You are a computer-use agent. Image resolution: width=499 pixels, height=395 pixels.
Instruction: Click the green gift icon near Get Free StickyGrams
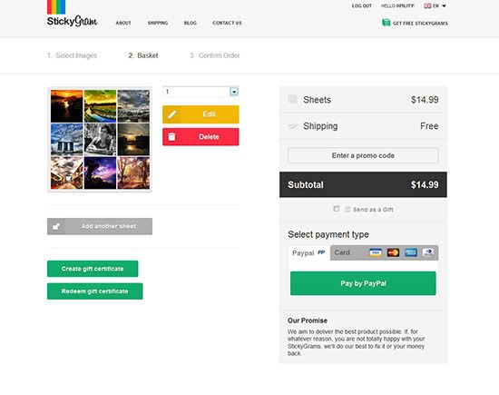tap(386, 23)
